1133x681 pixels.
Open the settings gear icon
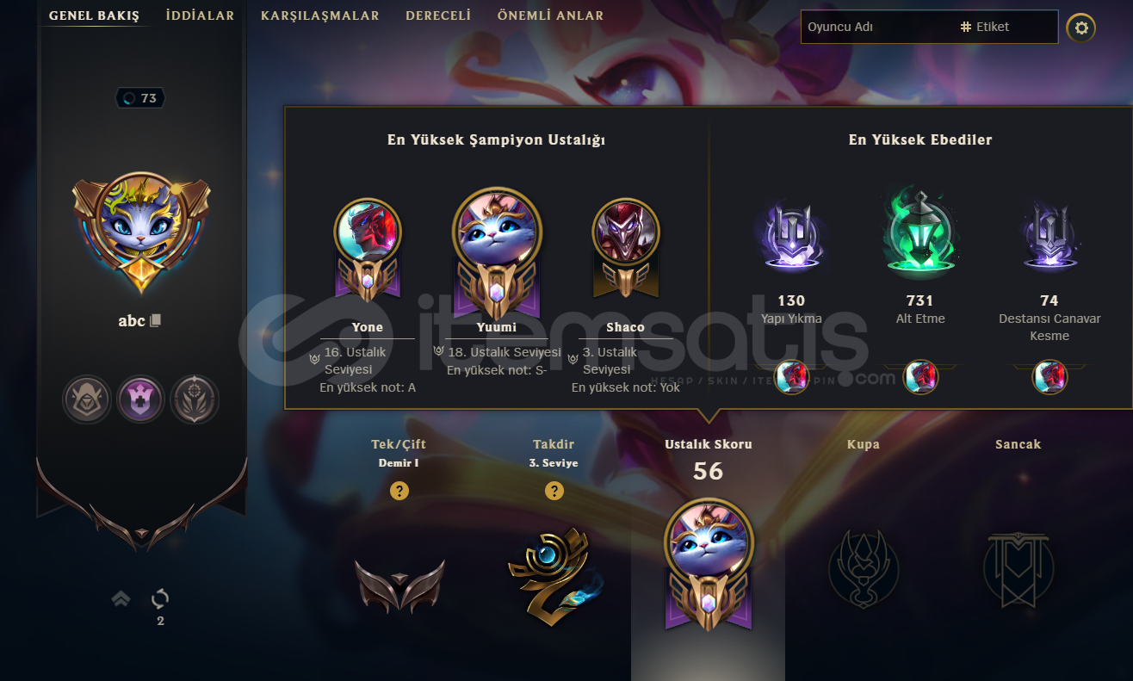point(1081,28)
